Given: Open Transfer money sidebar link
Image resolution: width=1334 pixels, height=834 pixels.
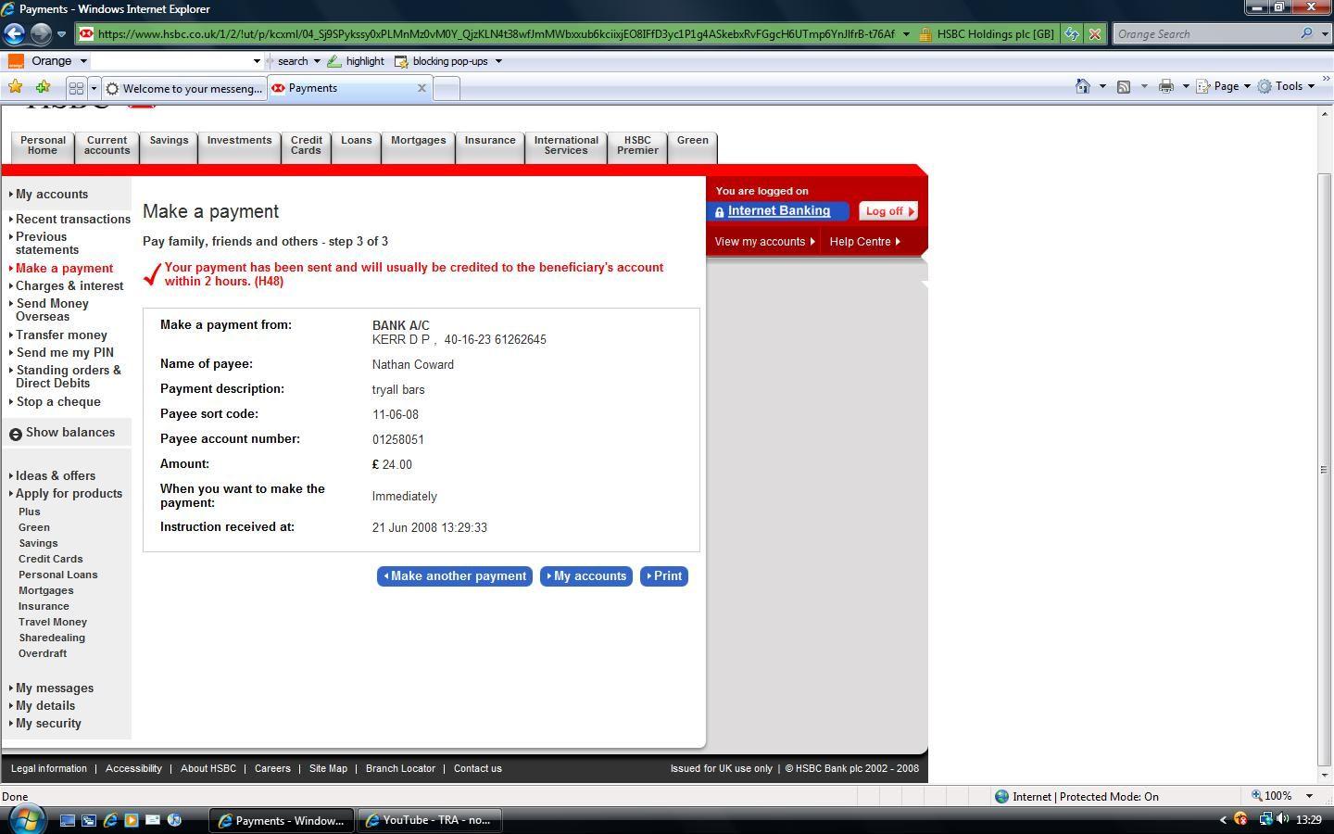Looking at the screenshot, I should pos(61,335).
